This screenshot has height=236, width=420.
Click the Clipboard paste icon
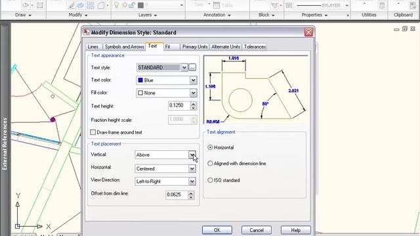click(x=413, y=5)
